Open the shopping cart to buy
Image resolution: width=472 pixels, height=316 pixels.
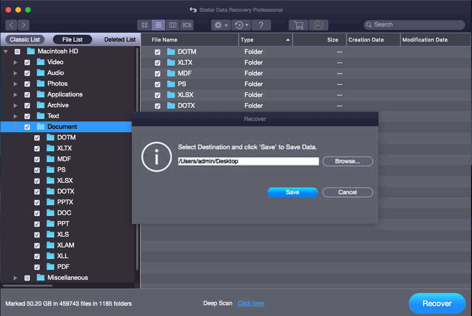click(298, 25)
